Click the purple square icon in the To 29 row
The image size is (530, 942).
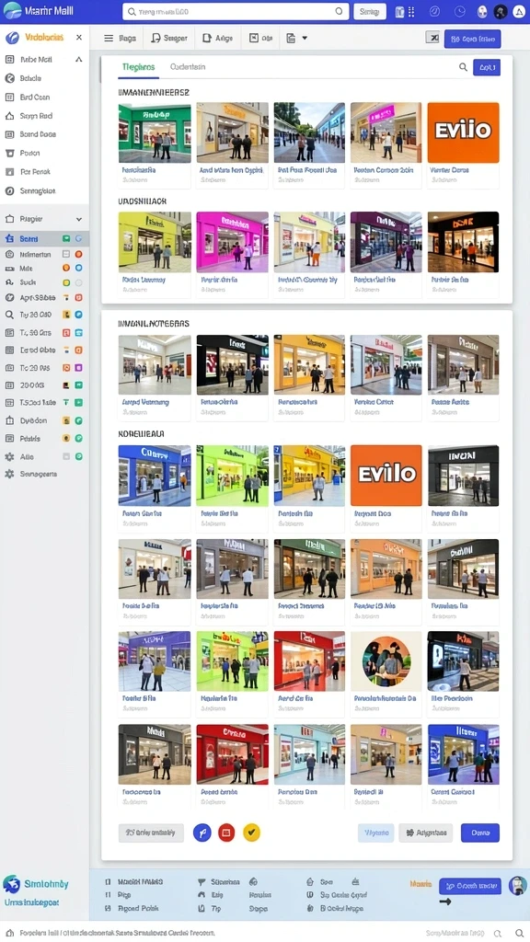(x=79, y=368)
